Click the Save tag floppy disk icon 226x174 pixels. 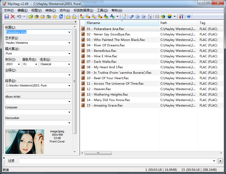[x=7, y=16]
